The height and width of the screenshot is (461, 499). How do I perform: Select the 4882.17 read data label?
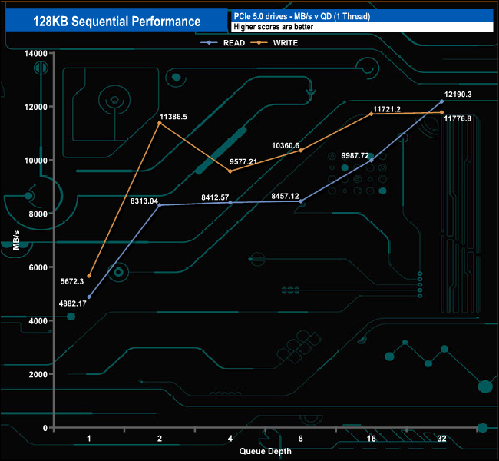pyautogui.click(x=73, y=303)
